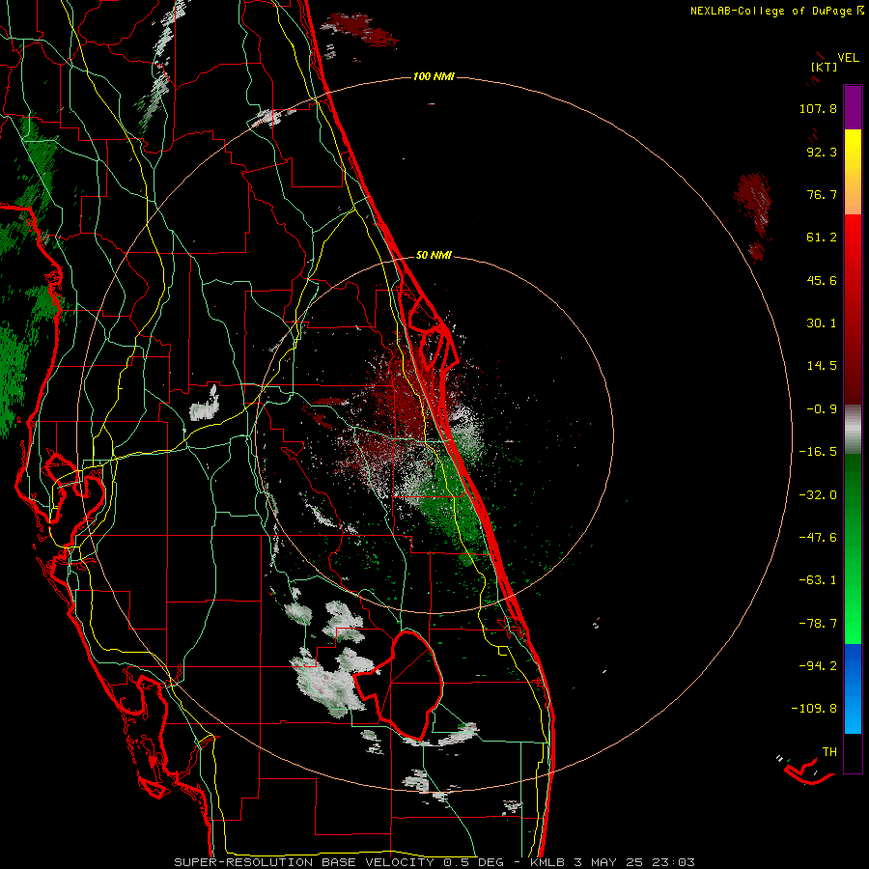Click the KMLB 3 MAY 25 23:03 timestamp
The image size is (869, 869).
pos(612,862)
